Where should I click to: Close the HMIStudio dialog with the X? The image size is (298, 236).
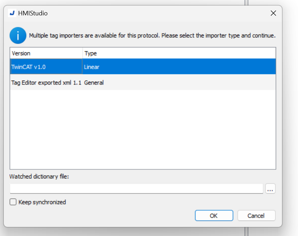(273, 13)
